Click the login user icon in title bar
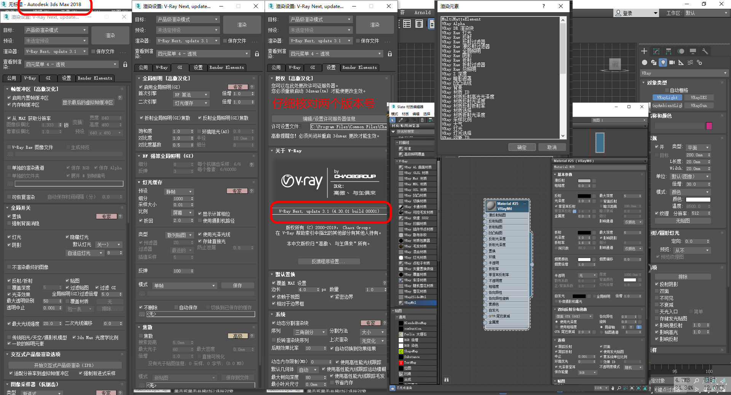Screen dimensions: 731x395 click(x=618, y=13)
